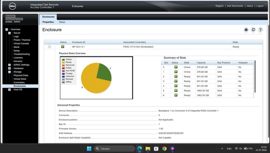Open File Explorer from taskbar
Viewport: 270px width, 153px height.
(x=148, y=148)
